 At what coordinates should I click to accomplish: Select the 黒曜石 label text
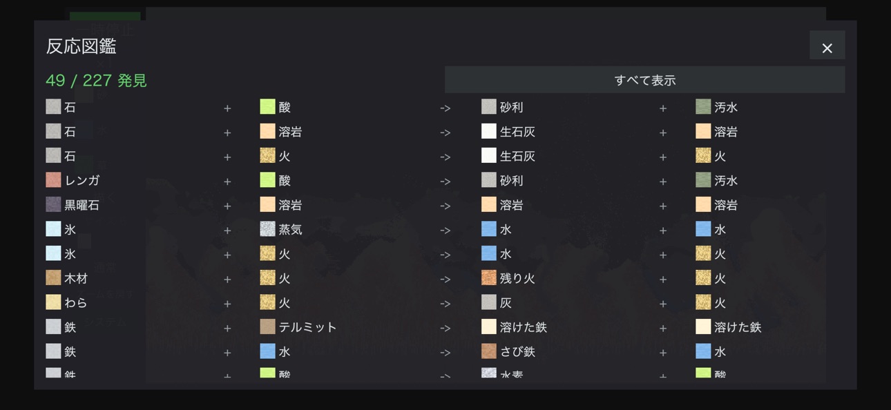click(x=82, y=205)
